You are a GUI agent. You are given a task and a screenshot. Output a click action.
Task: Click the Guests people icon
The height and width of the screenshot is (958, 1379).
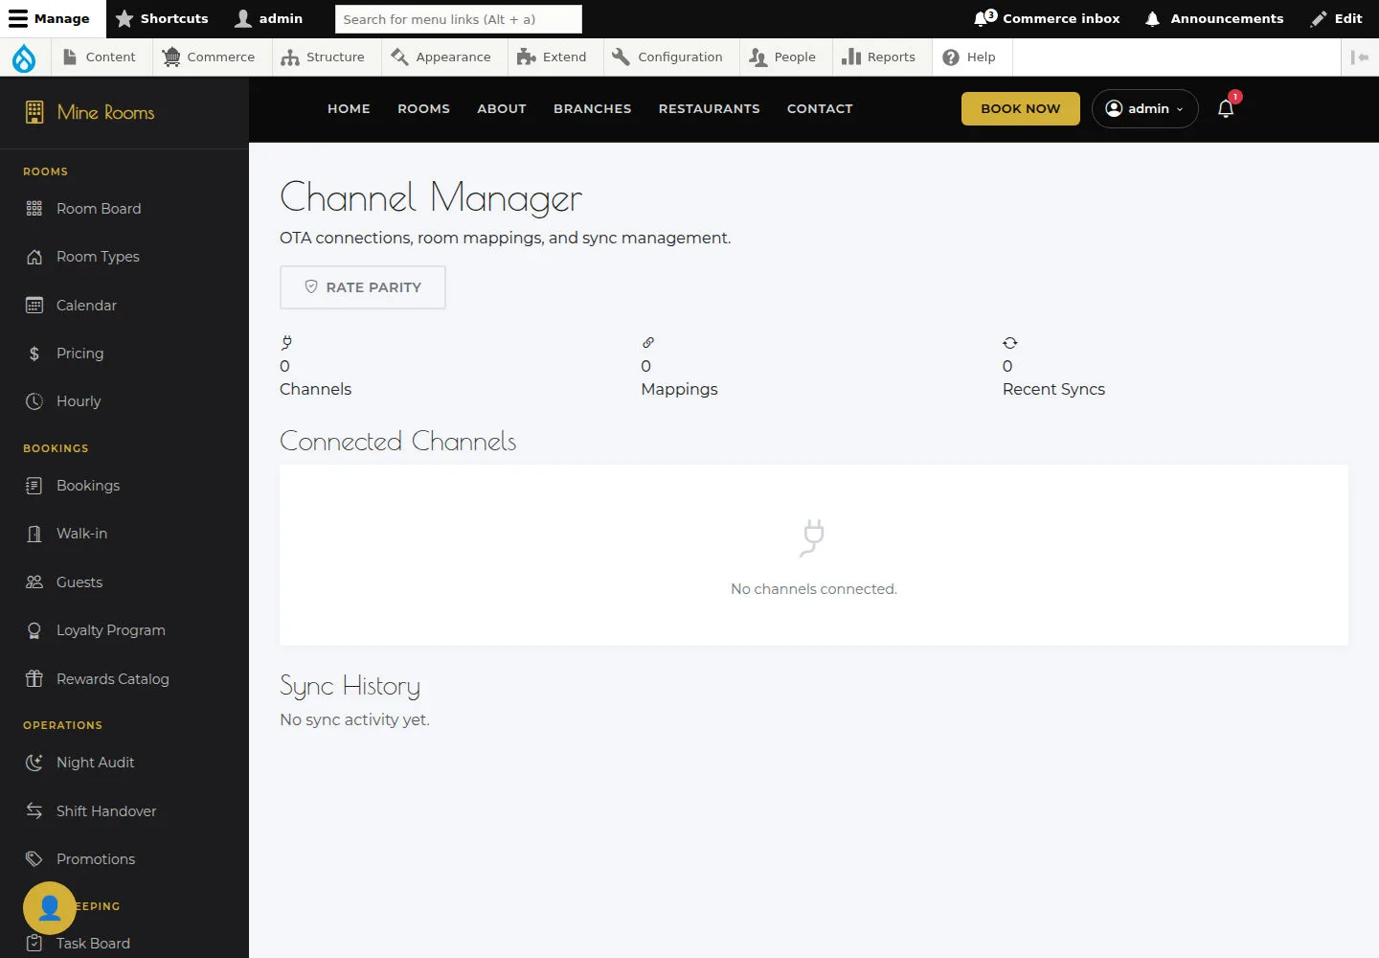click(34, 582)
